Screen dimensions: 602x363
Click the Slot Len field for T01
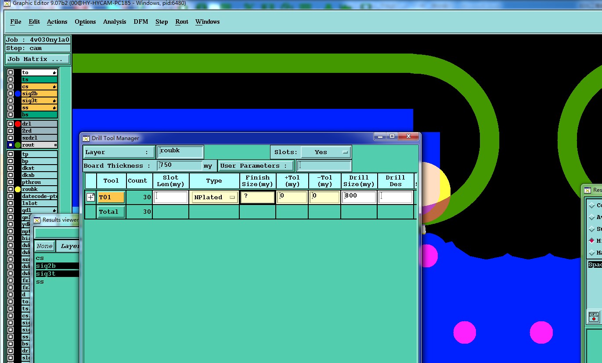pos(171,197)
